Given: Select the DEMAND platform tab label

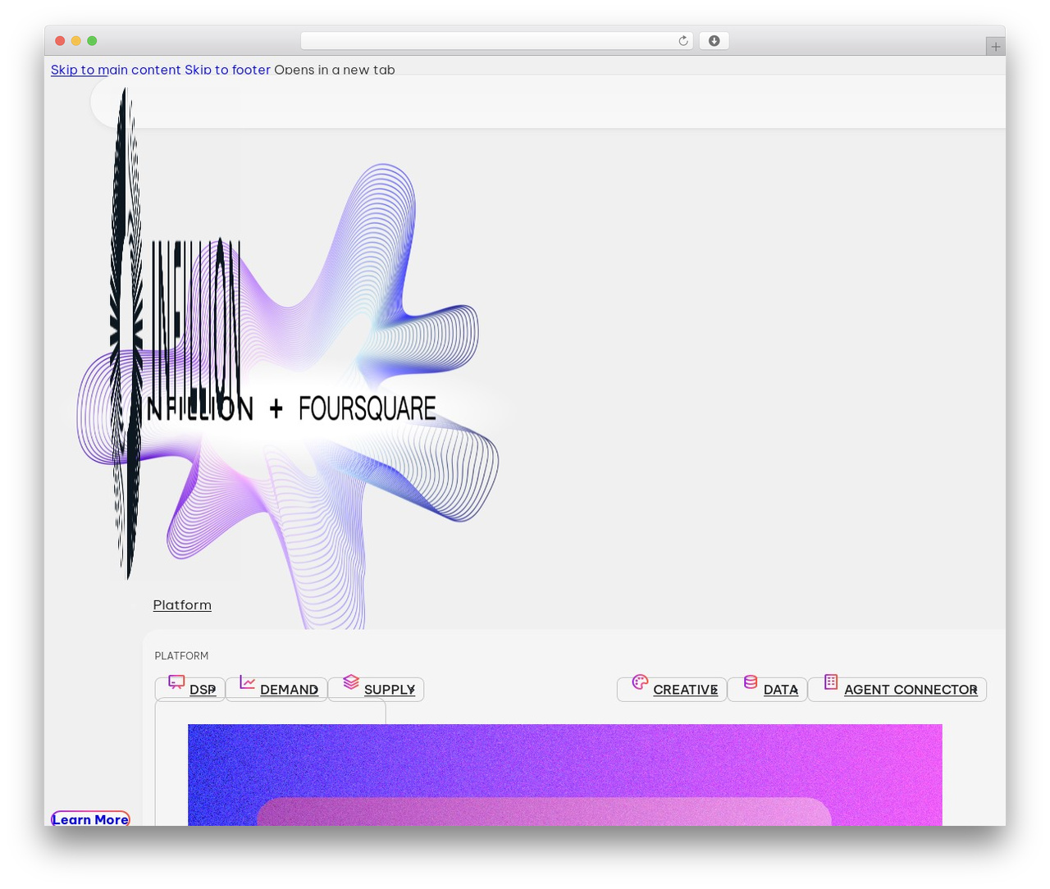Looking at the screenshot, I should (x=289, y=690).
